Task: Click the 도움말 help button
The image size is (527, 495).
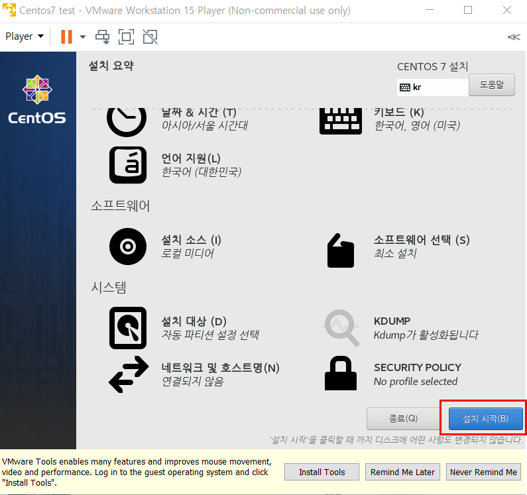Action: (x=492, y=85)
